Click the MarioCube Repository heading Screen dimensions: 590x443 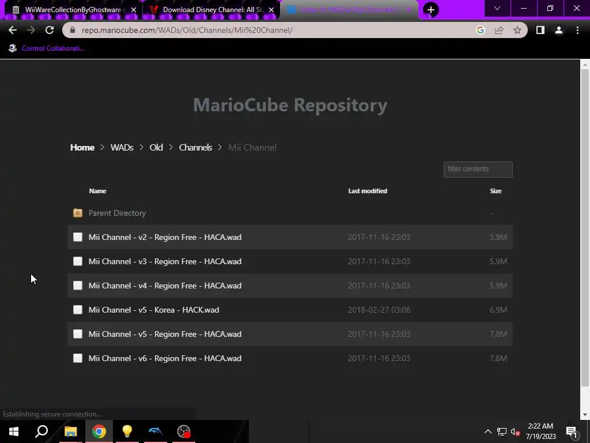(290, 105)
